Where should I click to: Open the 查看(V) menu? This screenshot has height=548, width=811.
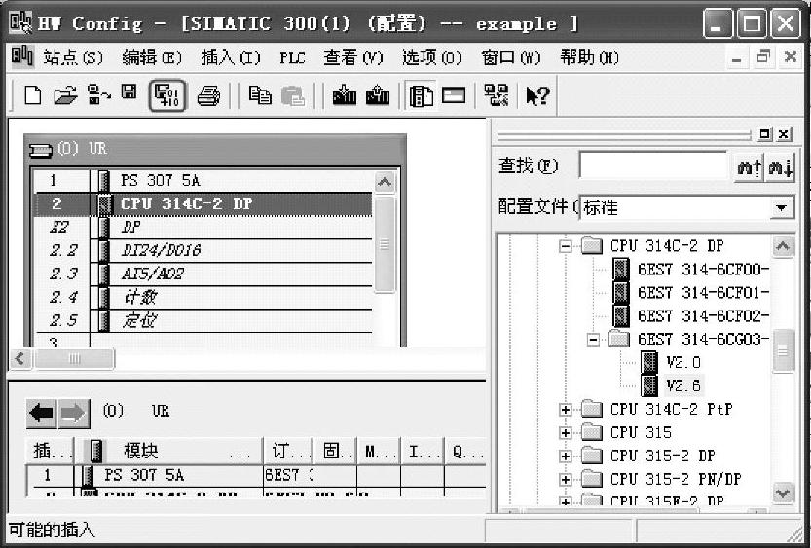[x=353, y=57]
